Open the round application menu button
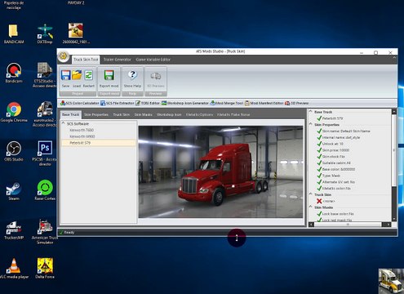This screenshot has width=404, height=294. pos(64,56)
